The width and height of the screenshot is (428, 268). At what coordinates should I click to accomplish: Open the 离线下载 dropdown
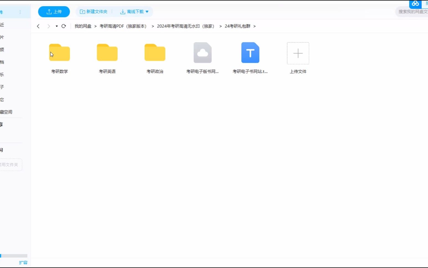[134, 12]
